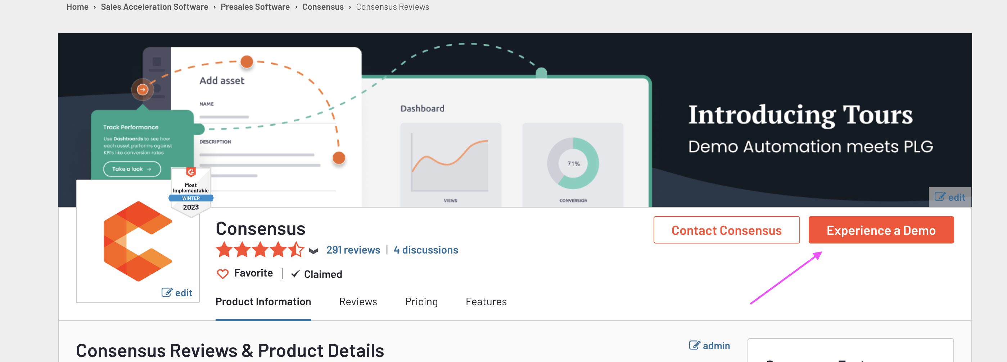This screenshot has width=1007, height=362.
Task: Click the Contact Consensus button
Action: point(726,230)
